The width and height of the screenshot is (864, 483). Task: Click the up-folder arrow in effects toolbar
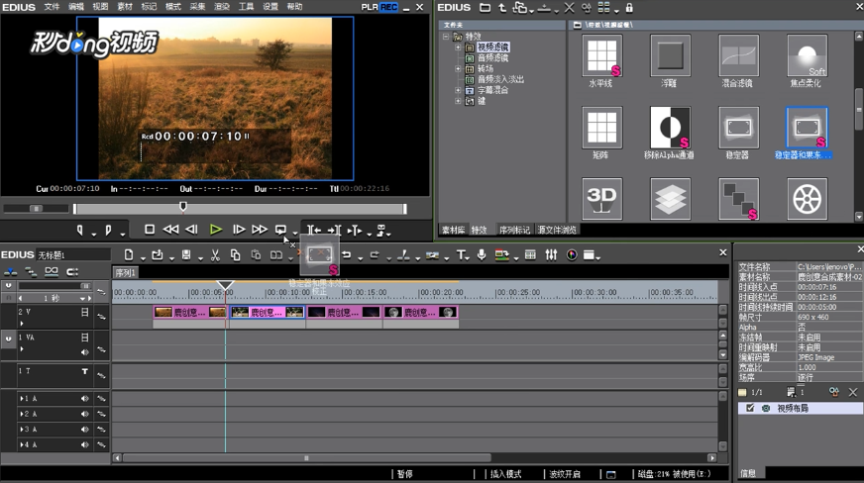[502, 8]
